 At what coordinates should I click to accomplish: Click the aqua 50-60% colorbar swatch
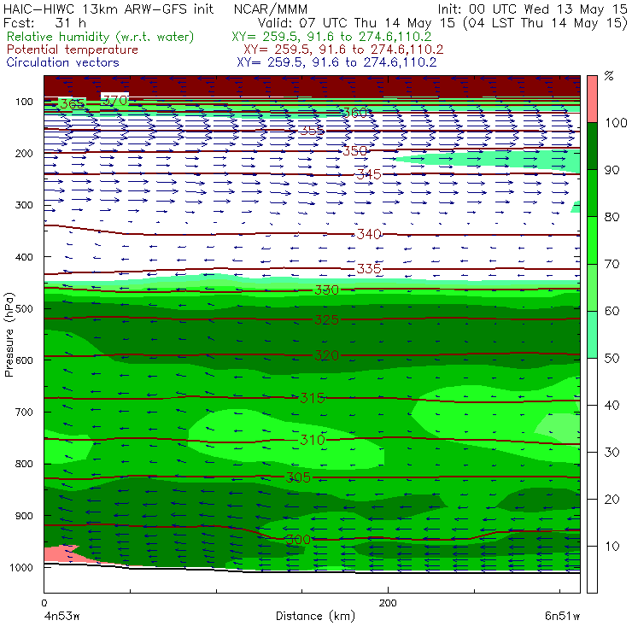coord(592,335)
